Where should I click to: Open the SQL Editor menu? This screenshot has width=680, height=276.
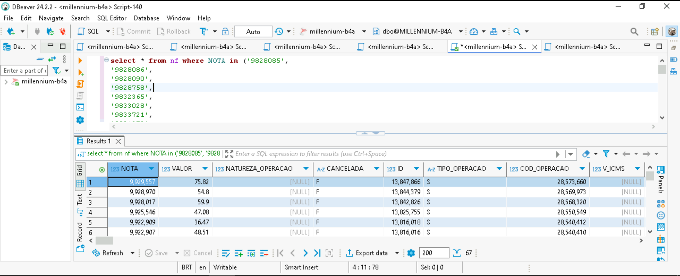click(112, 18)
